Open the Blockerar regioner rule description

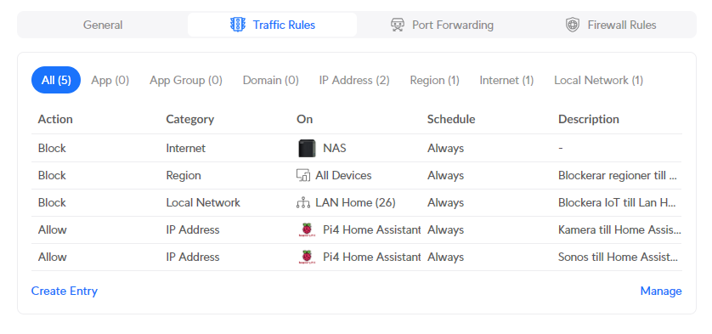(618, 175)
